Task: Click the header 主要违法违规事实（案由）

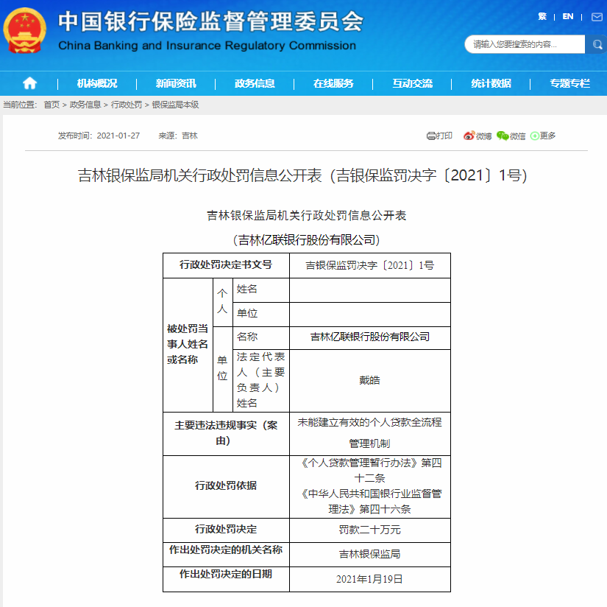Action: point(226,433)
